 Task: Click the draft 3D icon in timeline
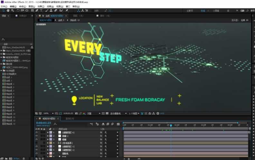97,124
